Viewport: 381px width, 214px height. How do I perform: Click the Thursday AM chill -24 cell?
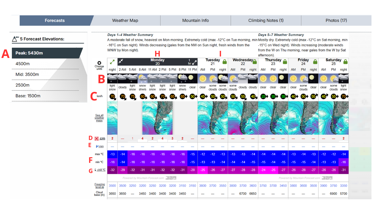(x=263, y=170)
